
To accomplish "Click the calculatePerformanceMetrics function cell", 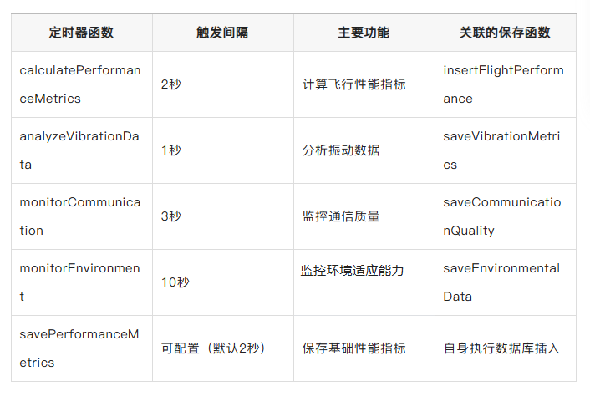I will click(80, 84).
